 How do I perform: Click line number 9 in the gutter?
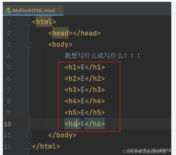[9, 113]
